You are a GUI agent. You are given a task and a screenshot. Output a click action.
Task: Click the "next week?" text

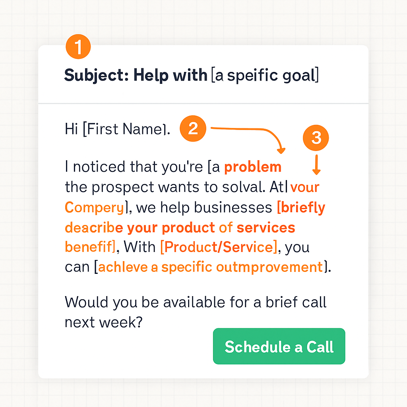coord(103,322)
